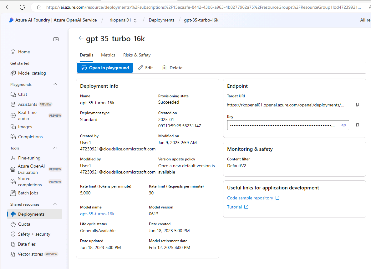
Task: Click Open in playground button
Action: [105, 68]
